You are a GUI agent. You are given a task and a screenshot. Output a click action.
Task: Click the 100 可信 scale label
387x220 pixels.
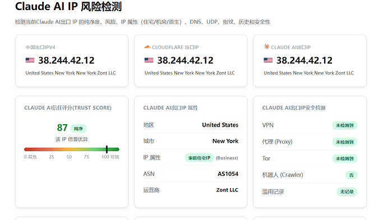110,157
